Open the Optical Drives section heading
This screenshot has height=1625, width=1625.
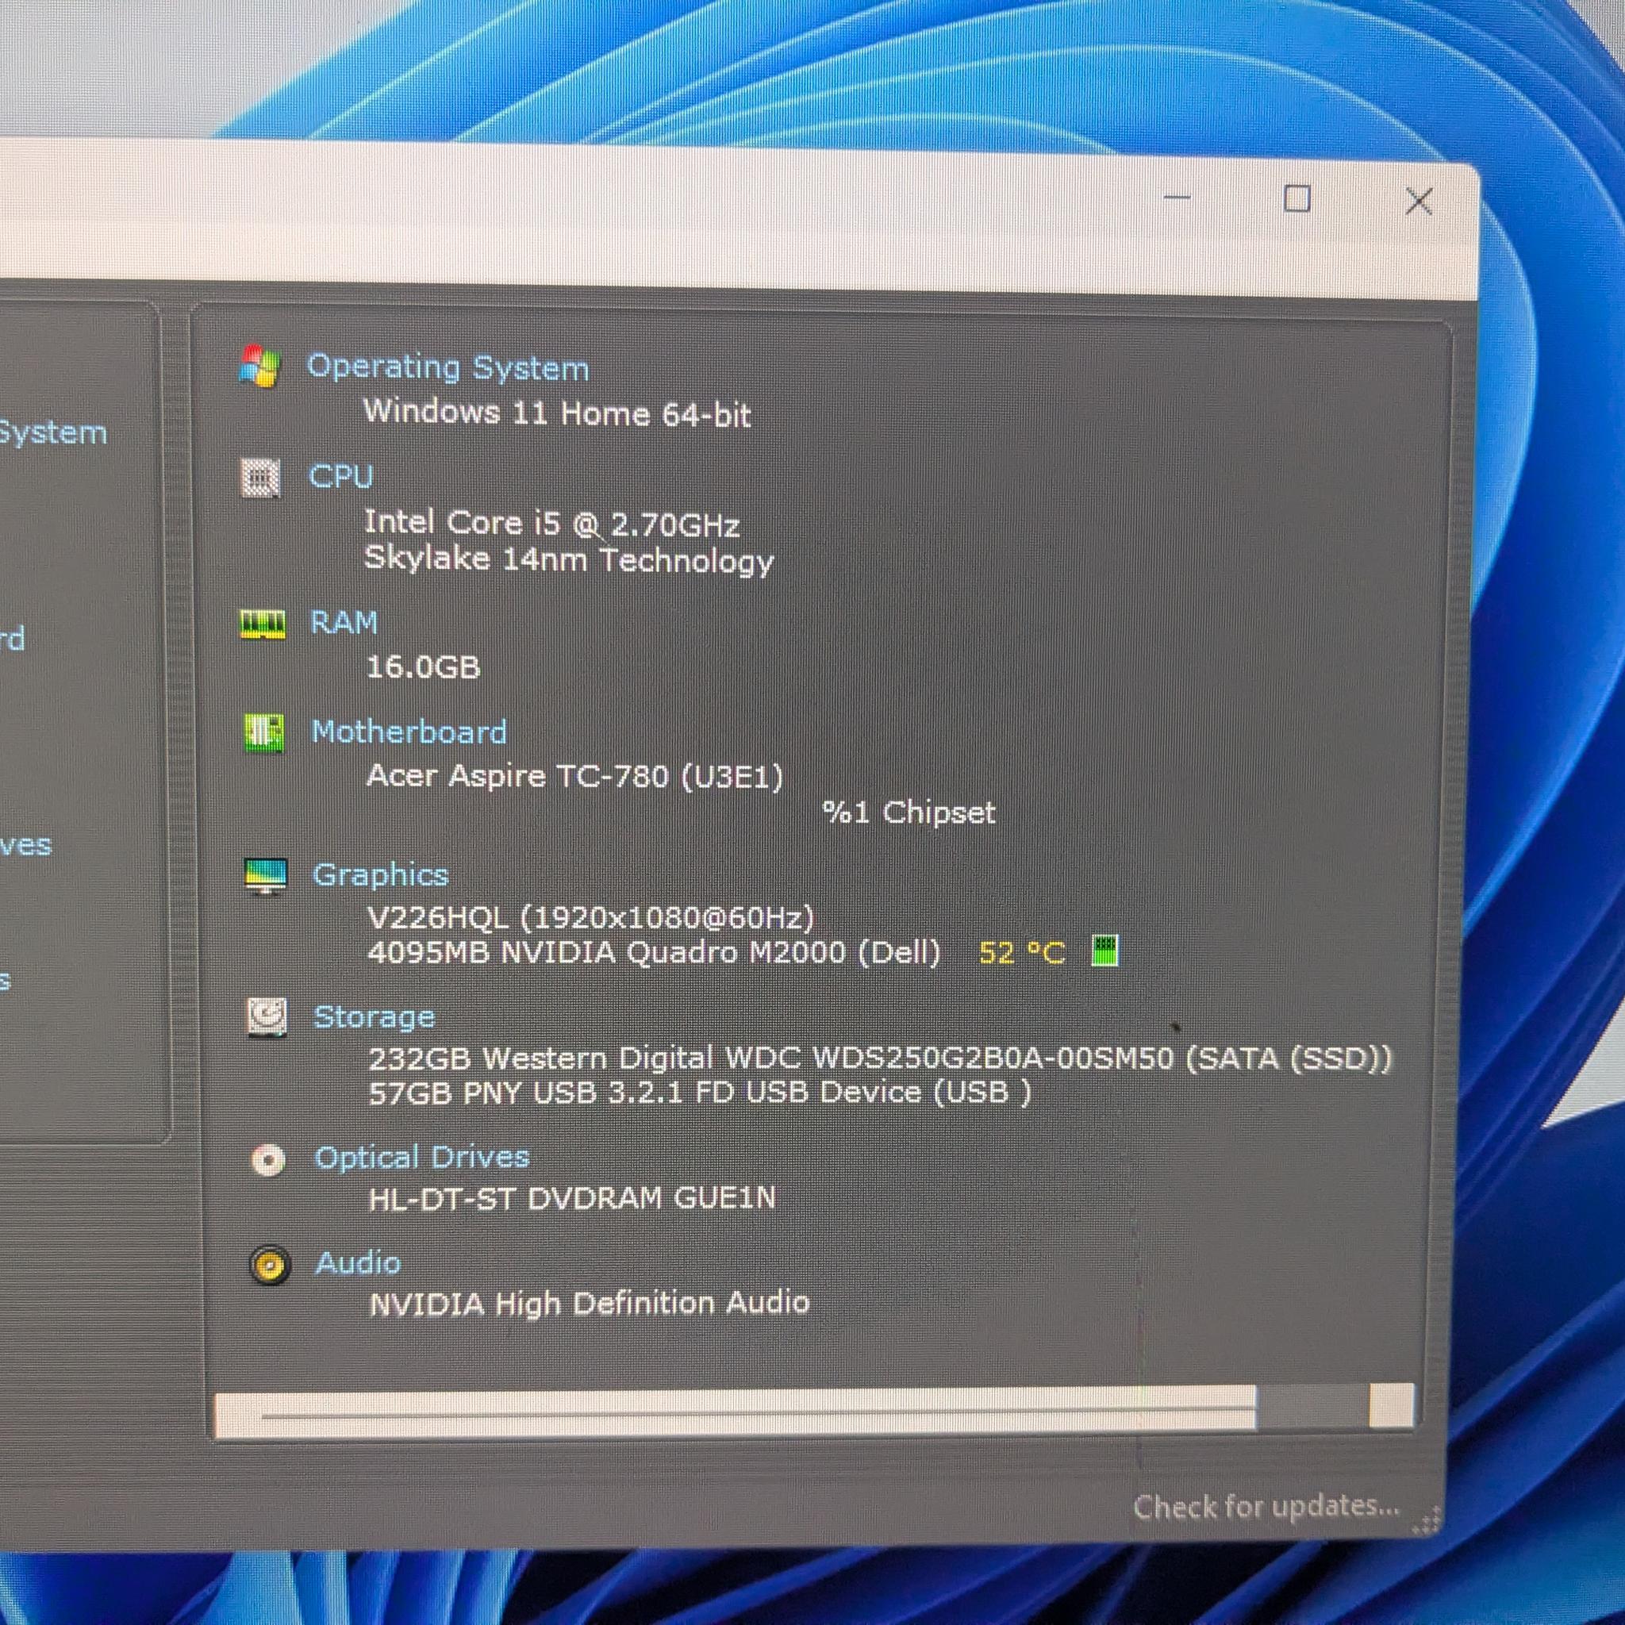click(x=421, y=1158)
